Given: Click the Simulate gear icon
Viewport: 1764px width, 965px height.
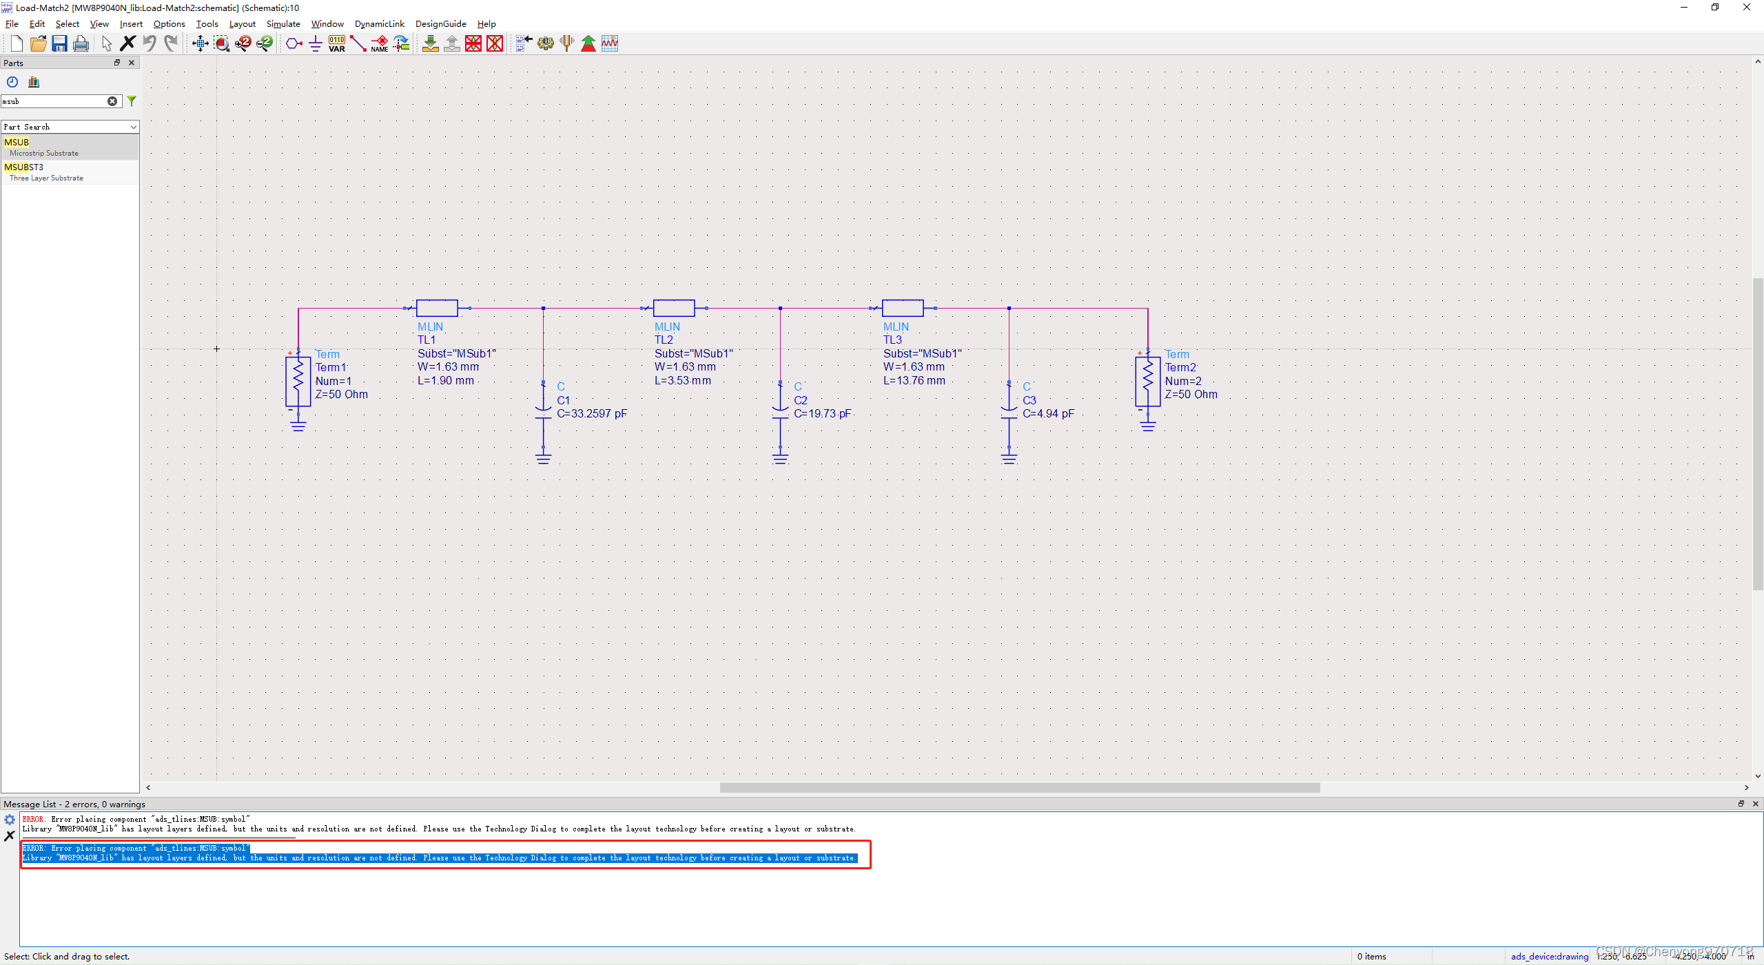Looking at the screenshot, I should [x=546, y=44].
